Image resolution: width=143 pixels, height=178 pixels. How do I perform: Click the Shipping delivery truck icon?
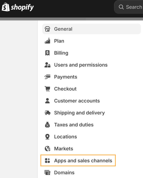tap(47, 113)
